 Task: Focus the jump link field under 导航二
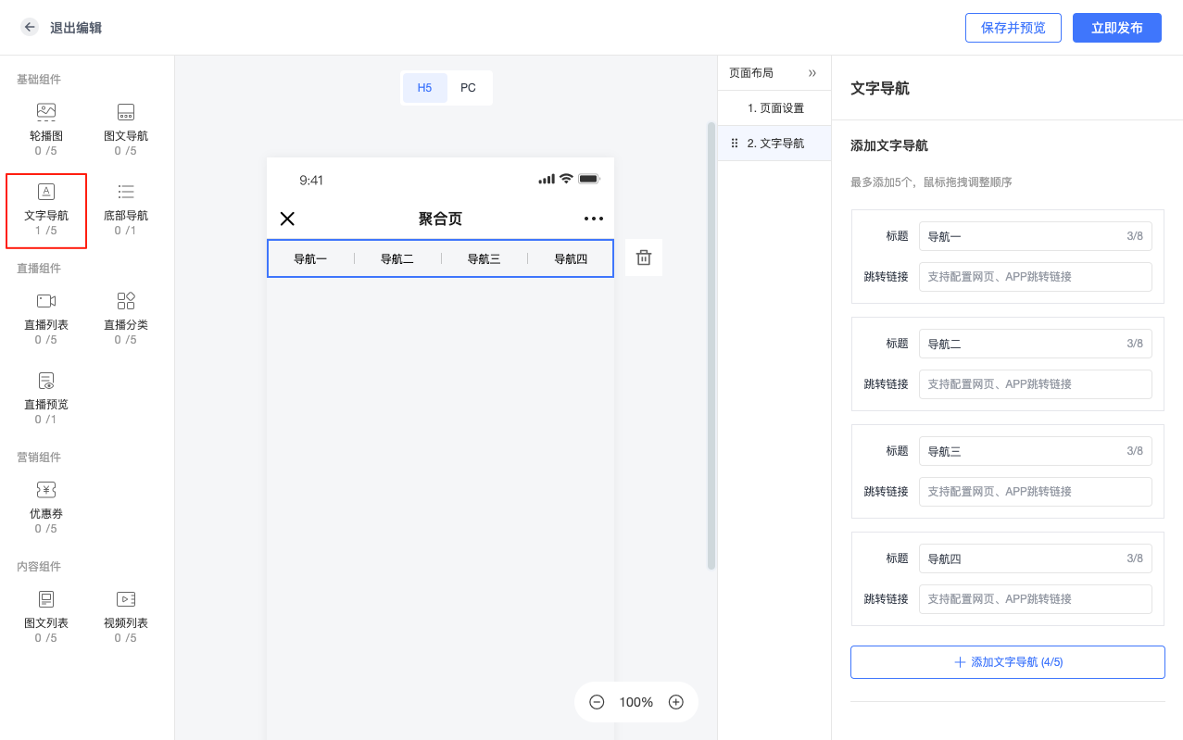pos(1035,384)
